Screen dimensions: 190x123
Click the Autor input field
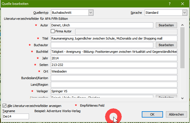pyautogui.click(x=102, y=25)
